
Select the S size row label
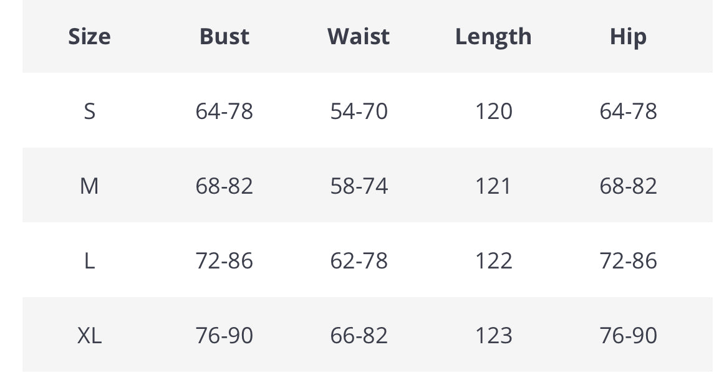(89, 112)
